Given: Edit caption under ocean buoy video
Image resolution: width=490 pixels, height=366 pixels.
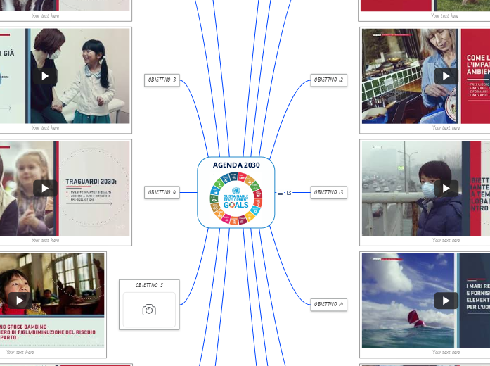Looking at the screenshot, I should point(446,352).
